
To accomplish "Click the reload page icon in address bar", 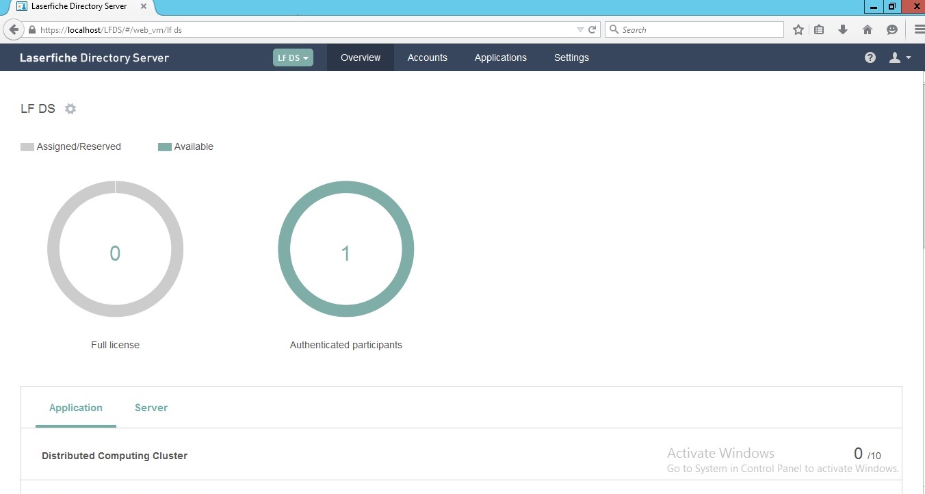I will [592, 30].
